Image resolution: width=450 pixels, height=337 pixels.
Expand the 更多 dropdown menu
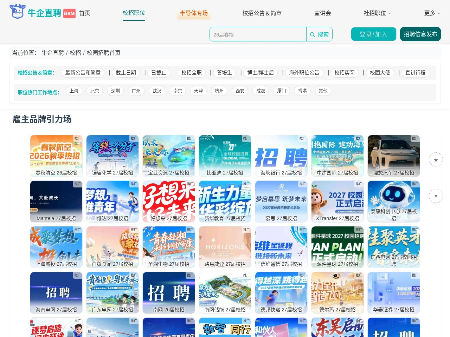(432, 13)
